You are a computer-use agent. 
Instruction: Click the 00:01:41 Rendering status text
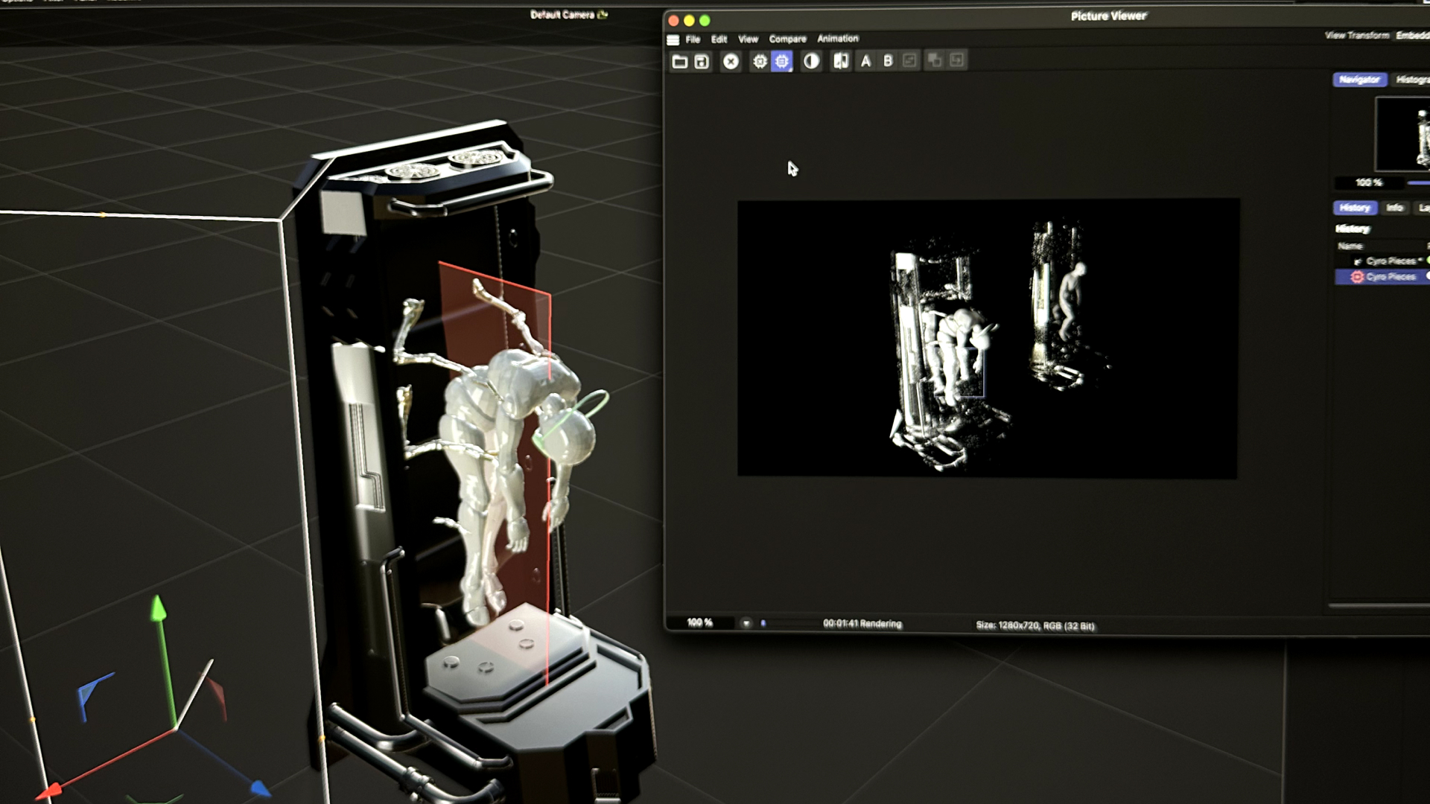coord(862,624)
